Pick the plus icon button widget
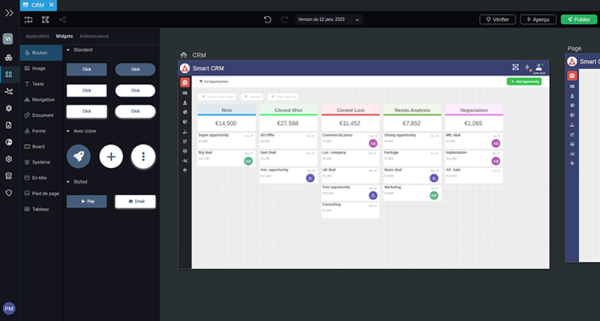Screen dimensions: 600x321 pos(111,156)
